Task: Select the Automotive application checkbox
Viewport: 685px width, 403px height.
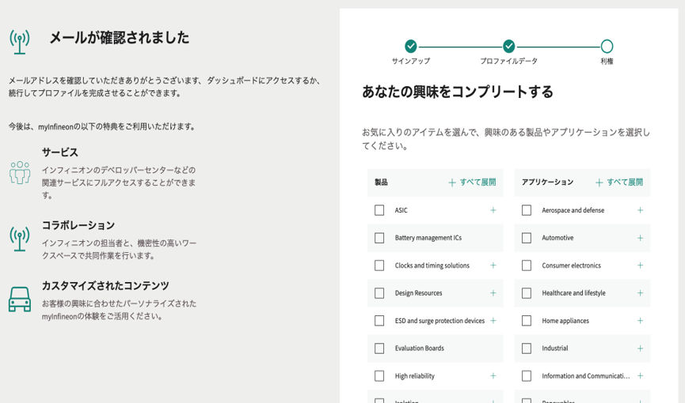Action: pos(527,238)
